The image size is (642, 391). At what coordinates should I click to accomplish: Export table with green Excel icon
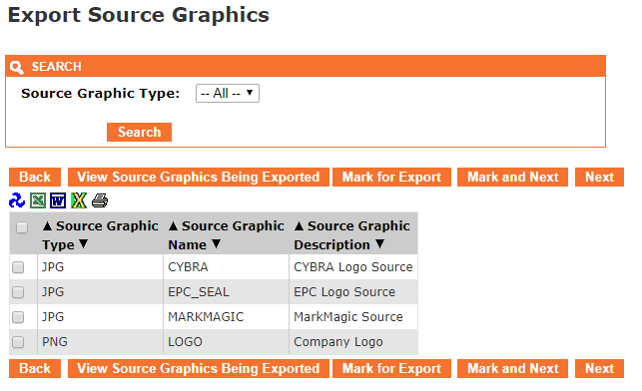38,200
